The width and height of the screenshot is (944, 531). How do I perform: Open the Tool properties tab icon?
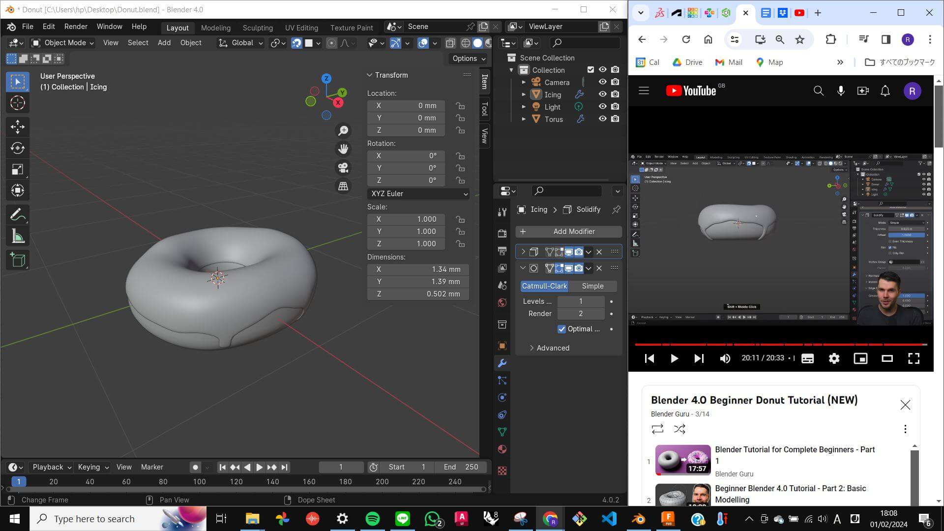pos(502,212)
